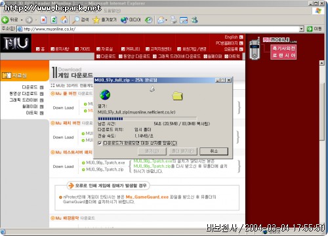Screen dimensions: 328x236
Task: Click the History toolbar icon
Action: (149, 20)
